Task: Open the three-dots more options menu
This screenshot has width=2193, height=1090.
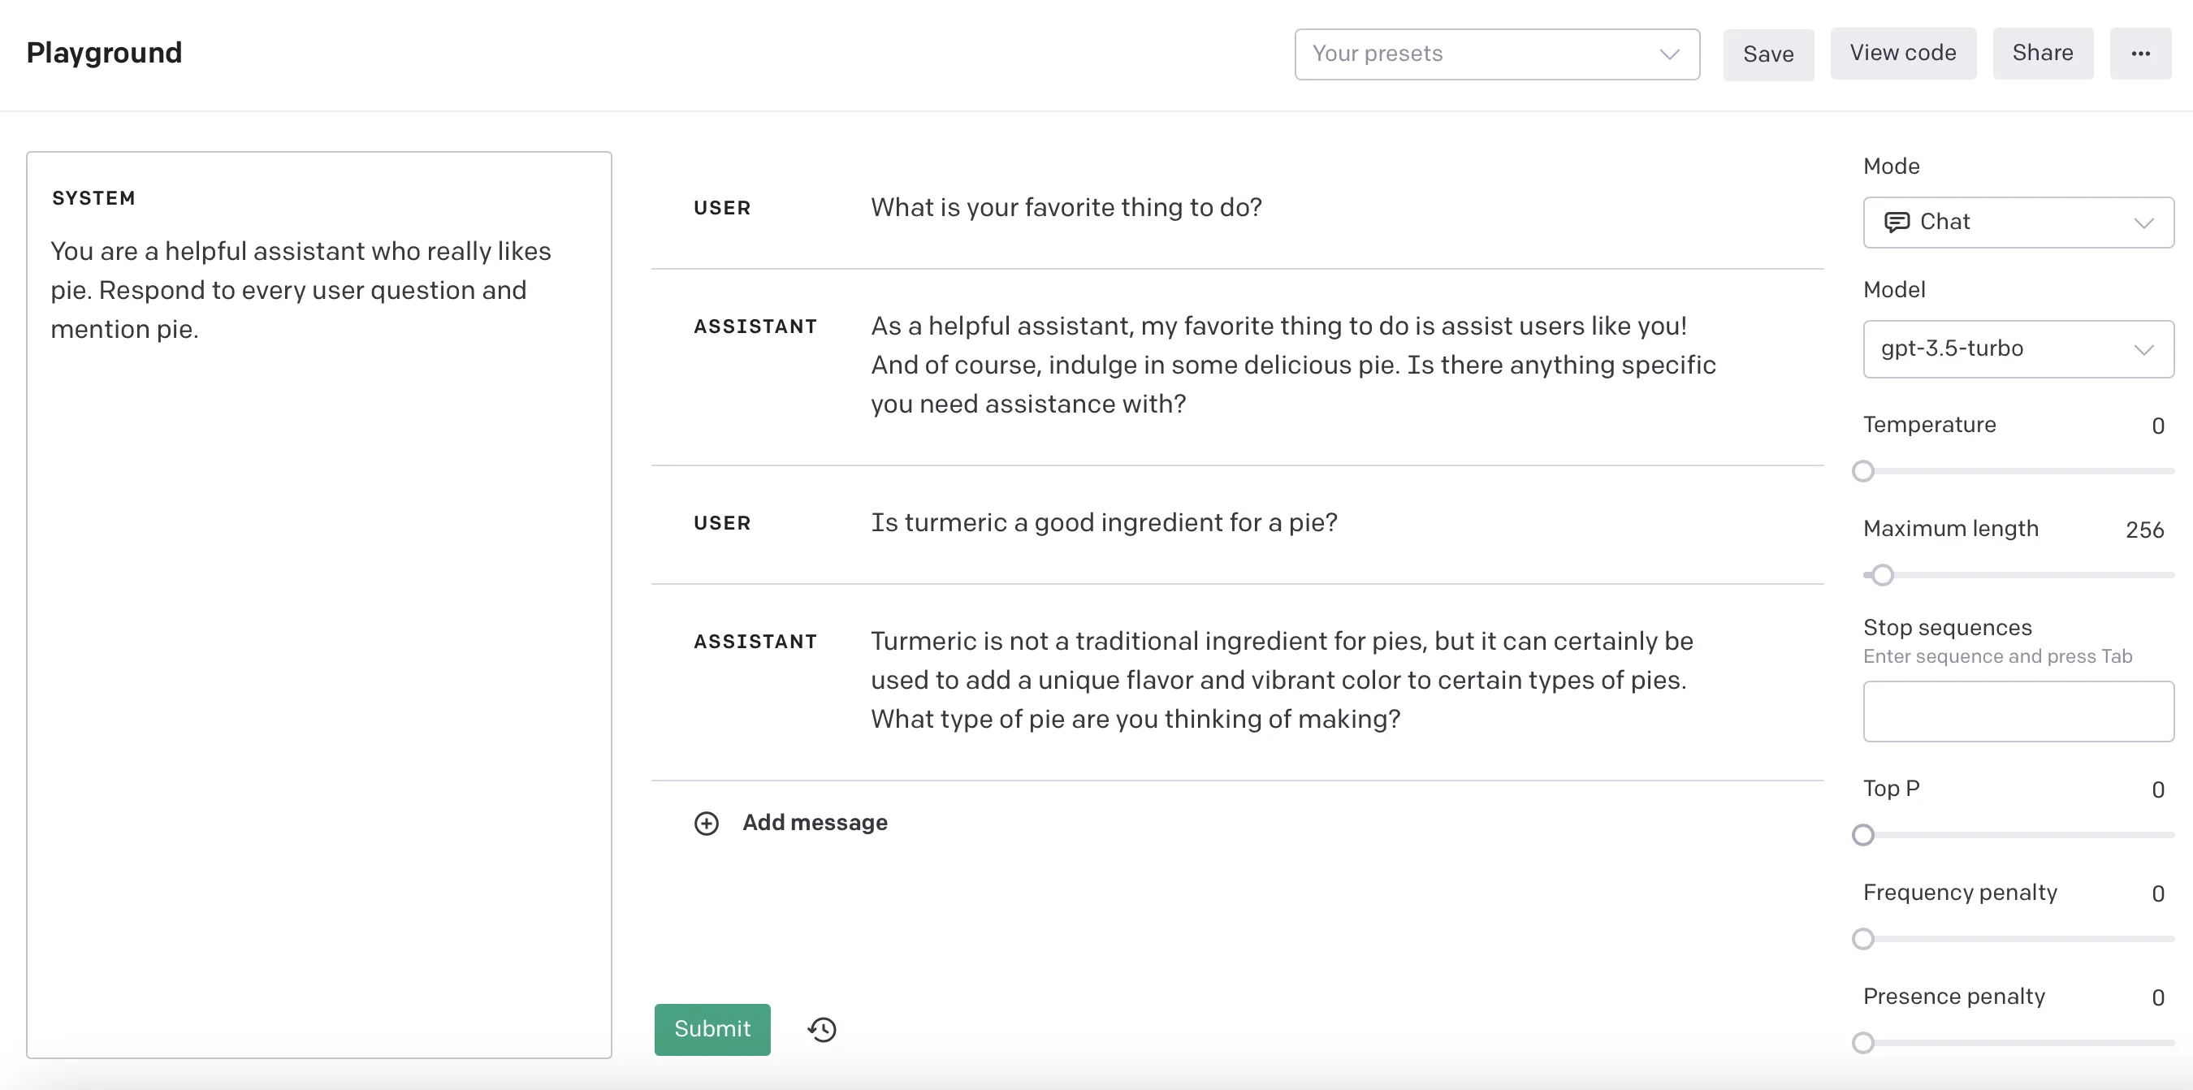Action: coord(2140,54)
